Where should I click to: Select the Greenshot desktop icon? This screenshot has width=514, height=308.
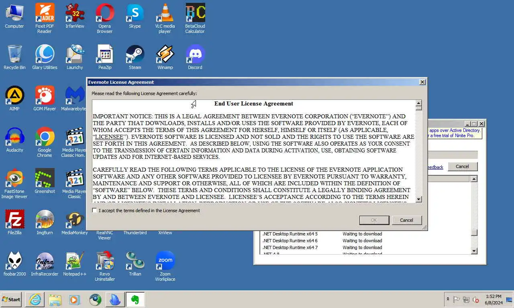(x=45, y=181)
